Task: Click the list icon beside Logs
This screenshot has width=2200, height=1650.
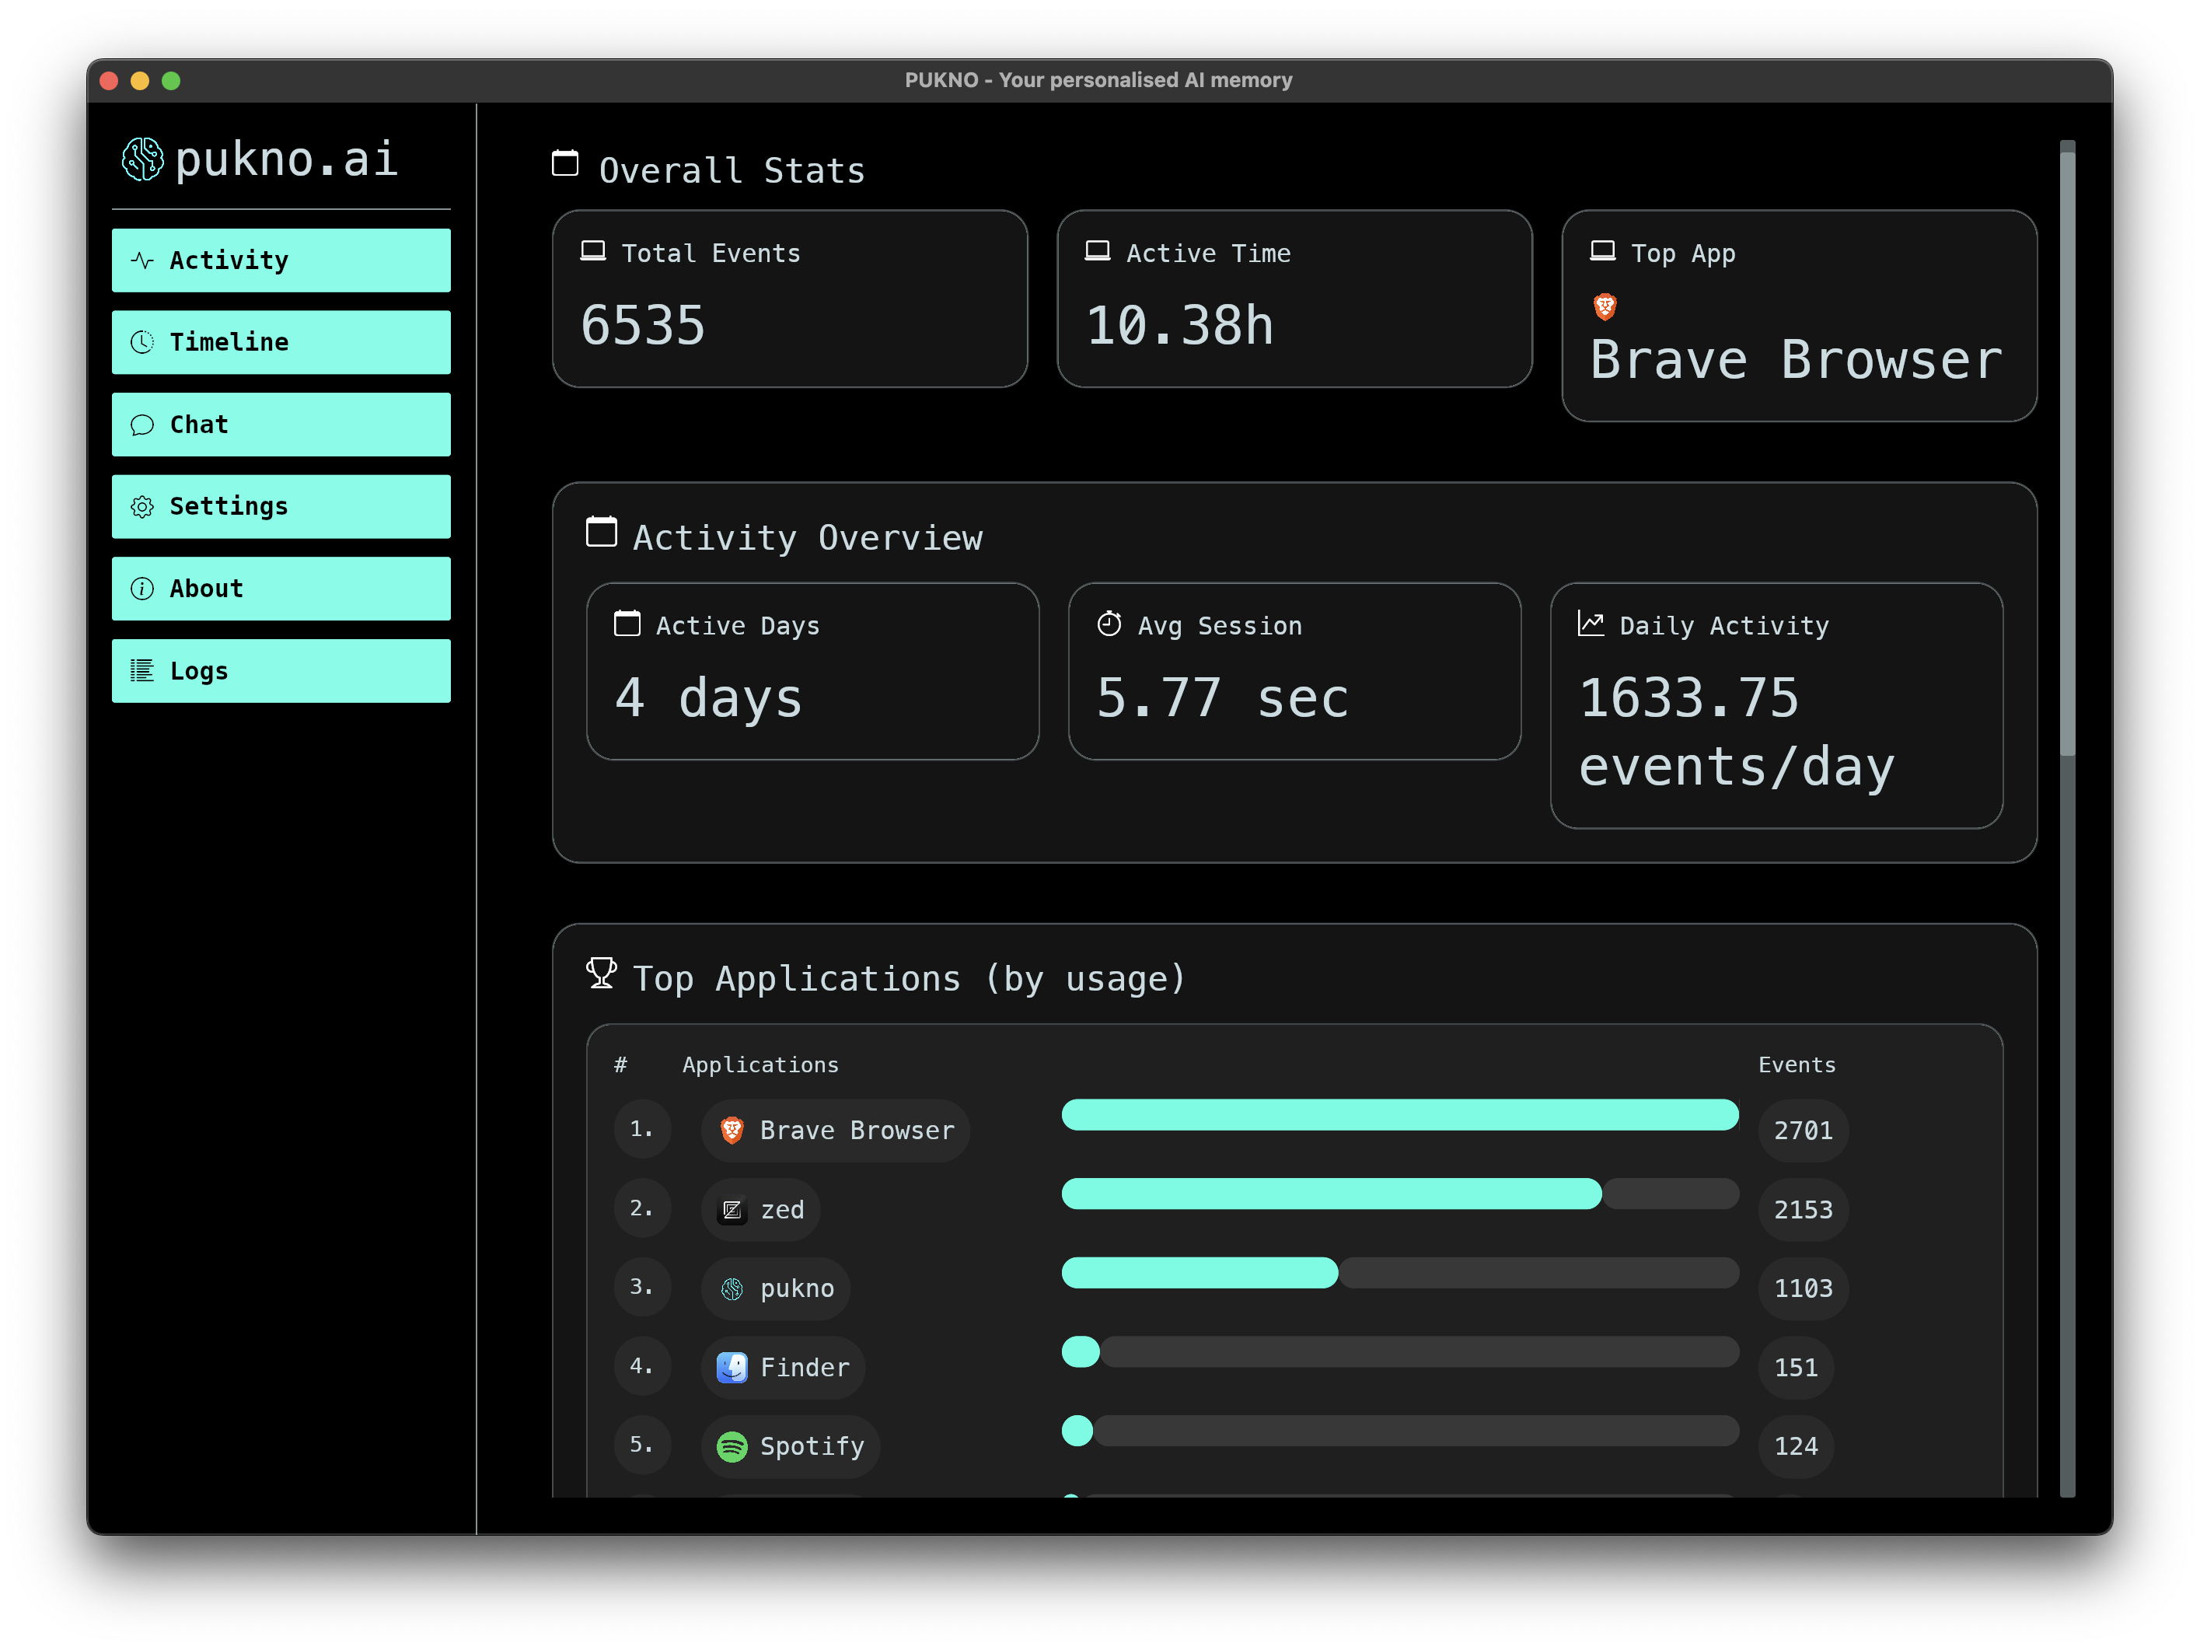Action: click(x=142, y=670)
